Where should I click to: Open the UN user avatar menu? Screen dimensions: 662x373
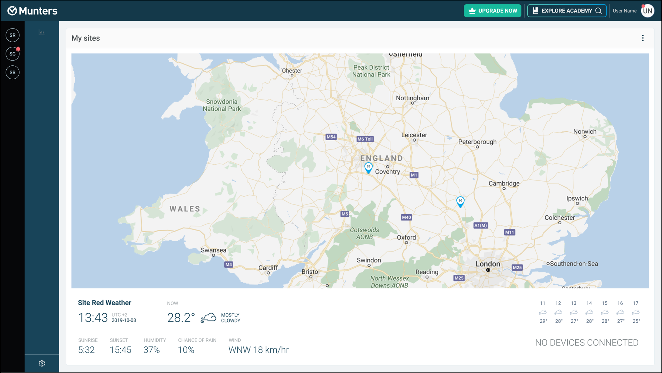click(x=647, y=11)
